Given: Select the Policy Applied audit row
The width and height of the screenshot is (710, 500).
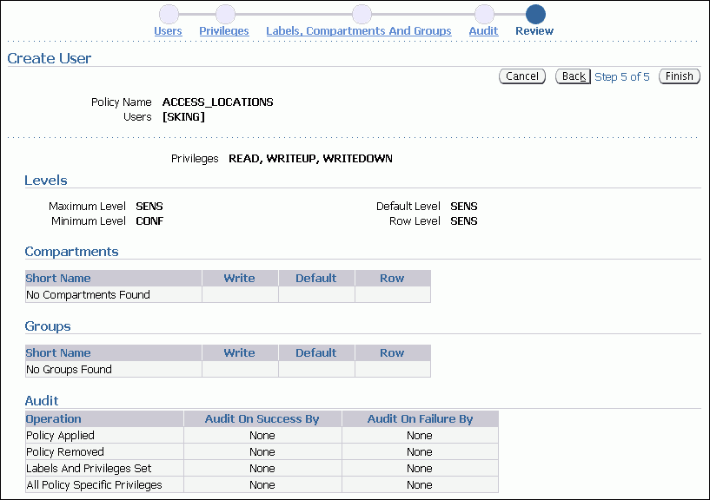Looking at the screenshot, I should (x=61, y=436).
